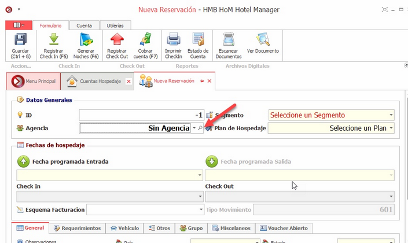Close the Cuentas Hospedaje tab
This screenshot has height=243, width=408.
(128, 82)
